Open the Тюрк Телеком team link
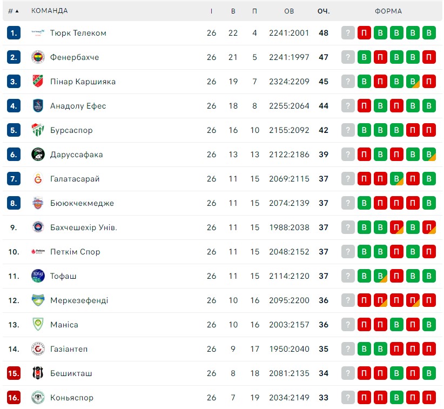The image size is (444, 409). (78, 33)
